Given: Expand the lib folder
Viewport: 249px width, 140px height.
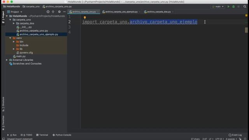Looking at the screenshot, I should pyautogui.click(x=14, y=49).
